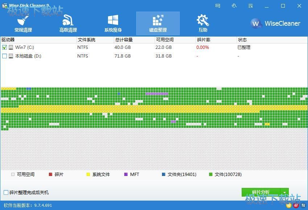The height and width of the screenshot is (210, 308).
Task: Click the Weibo share icon in status bar
Action: coord(296,205)
